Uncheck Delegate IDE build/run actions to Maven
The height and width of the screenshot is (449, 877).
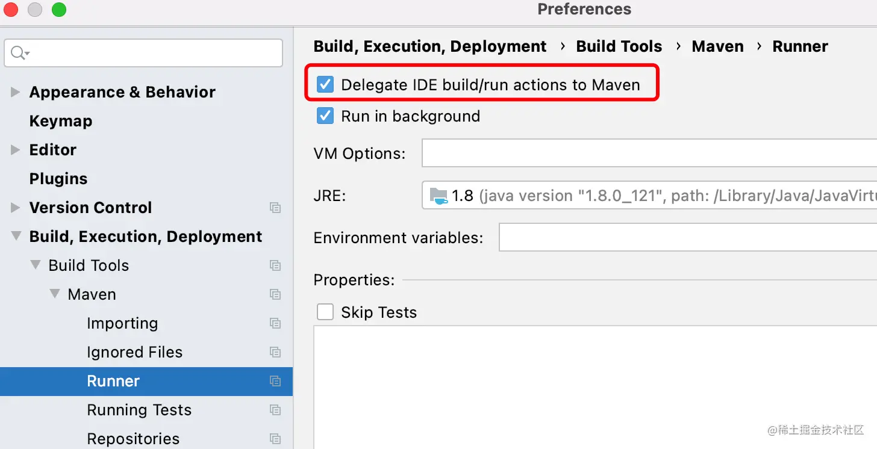pos(325,85)
